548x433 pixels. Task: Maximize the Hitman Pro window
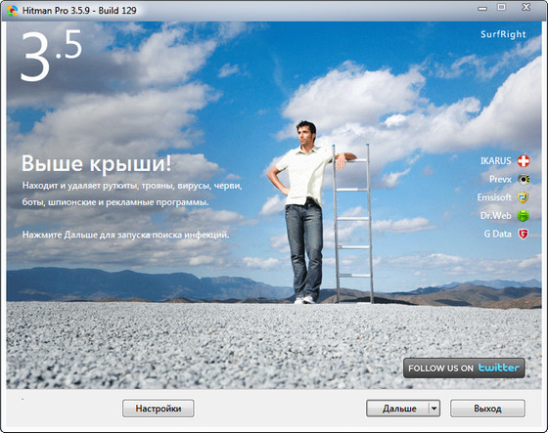pos(501,7)
